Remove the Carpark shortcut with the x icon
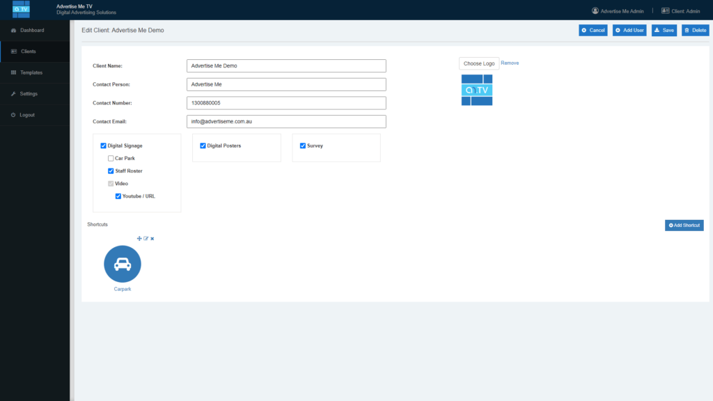This screenshot has width=713, height=401. coord(152,239)
